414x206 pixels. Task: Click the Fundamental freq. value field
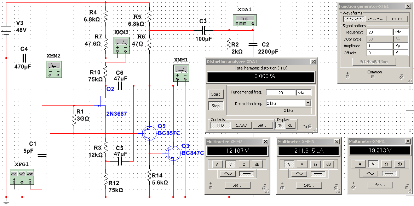[281, 93]
